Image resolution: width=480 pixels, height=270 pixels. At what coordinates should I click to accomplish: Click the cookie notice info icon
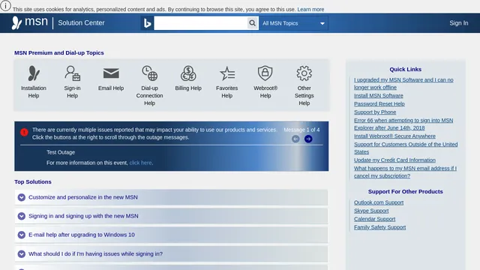coord(5,5)
